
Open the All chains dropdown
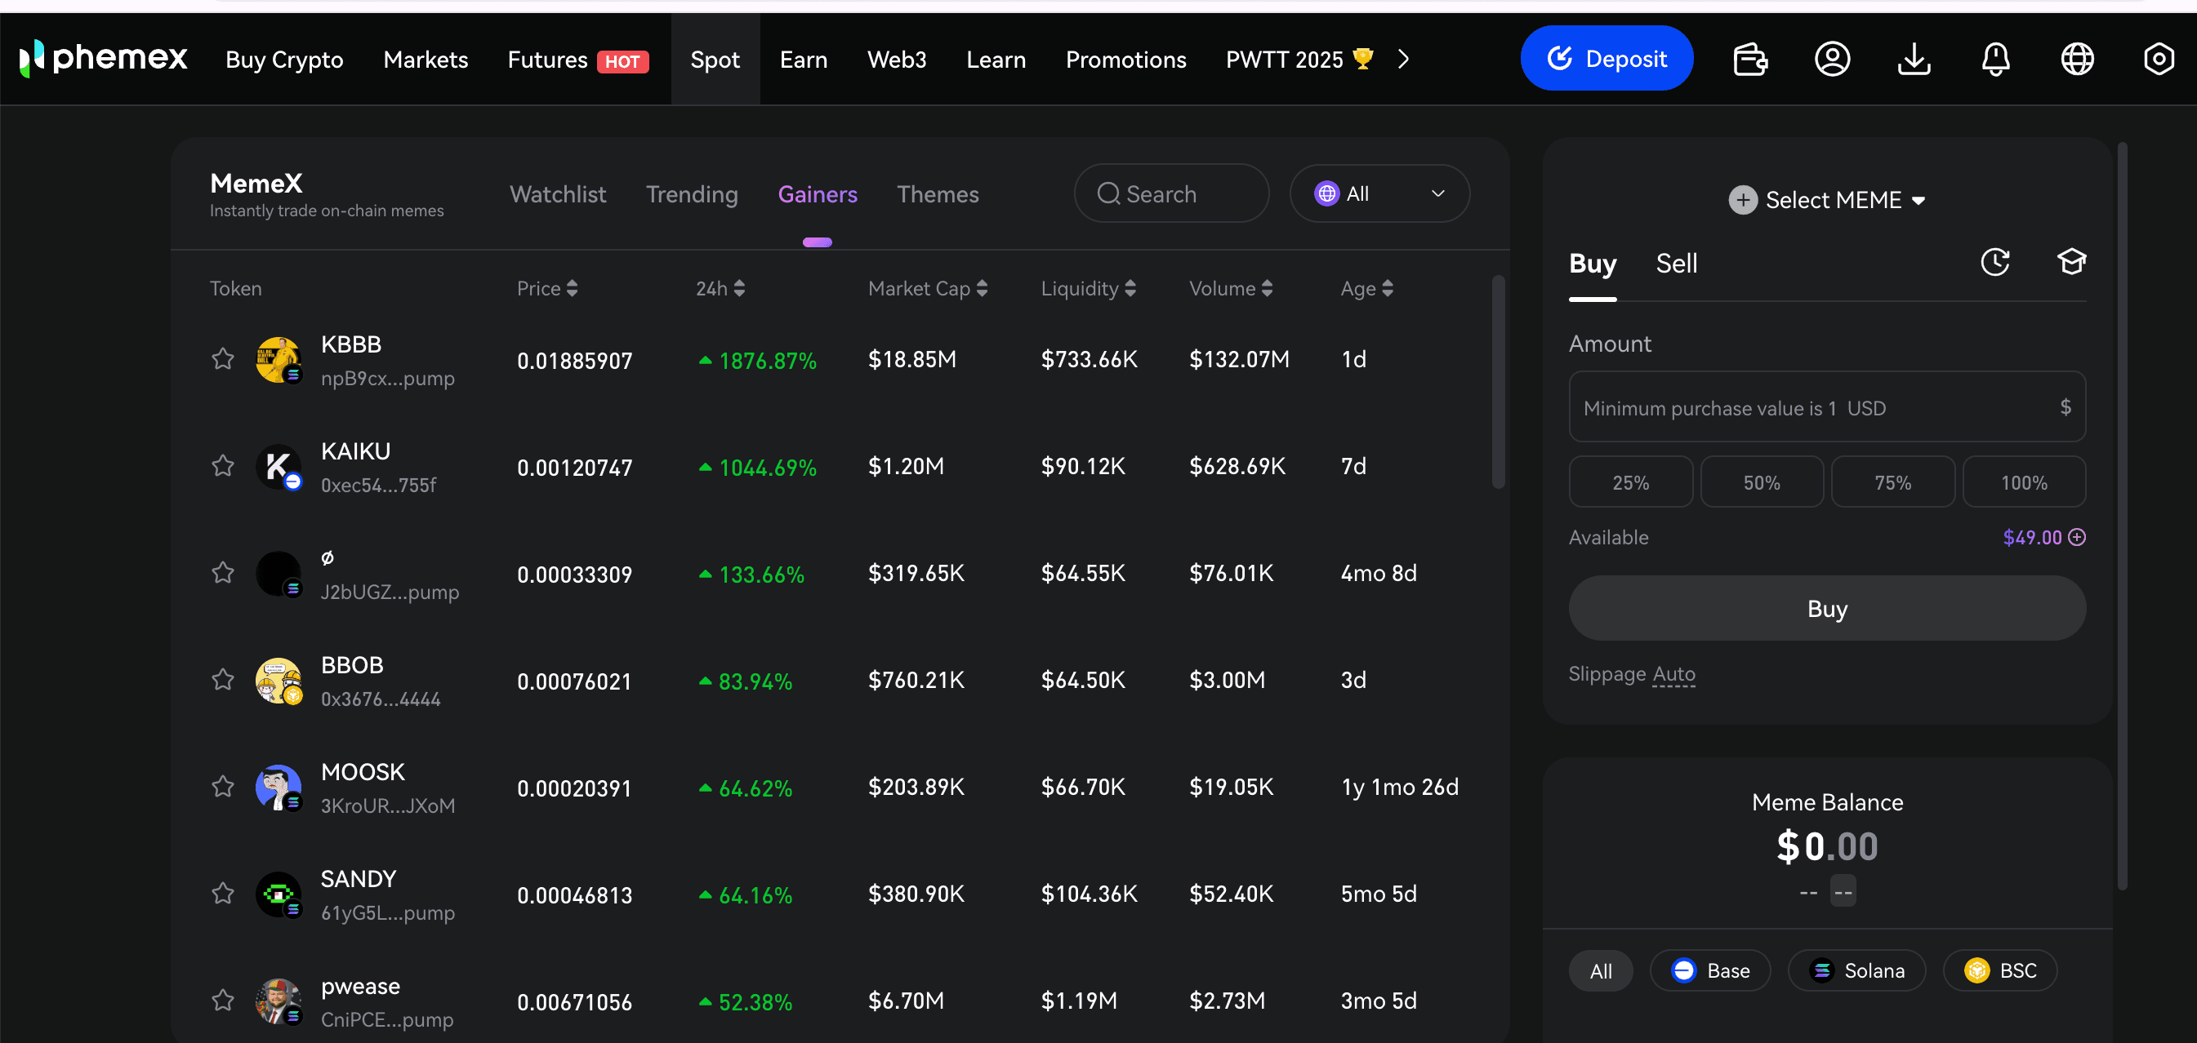click(x=1379, y=193)
